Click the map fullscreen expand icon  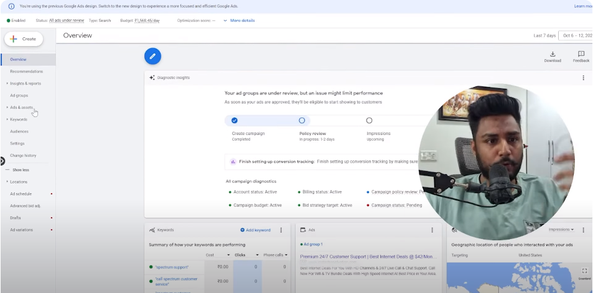point(584,271)
